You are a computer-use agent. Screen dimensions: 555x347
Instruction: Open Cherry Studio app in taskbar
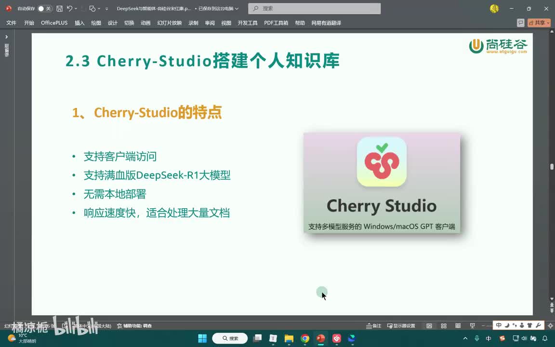(x=337, y=338)
